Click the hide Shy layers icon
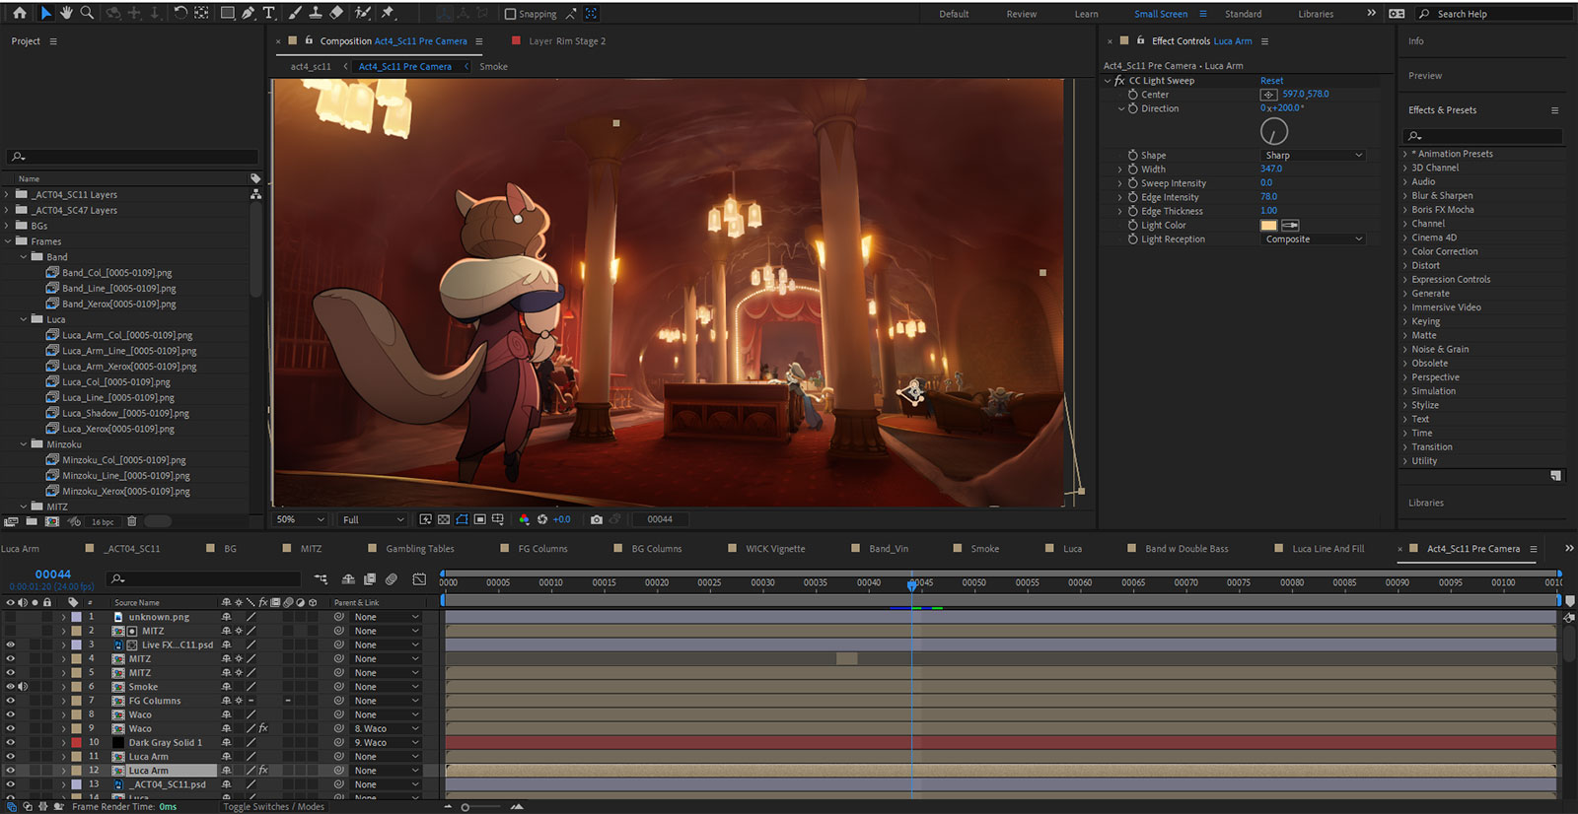 pos(348,579)
